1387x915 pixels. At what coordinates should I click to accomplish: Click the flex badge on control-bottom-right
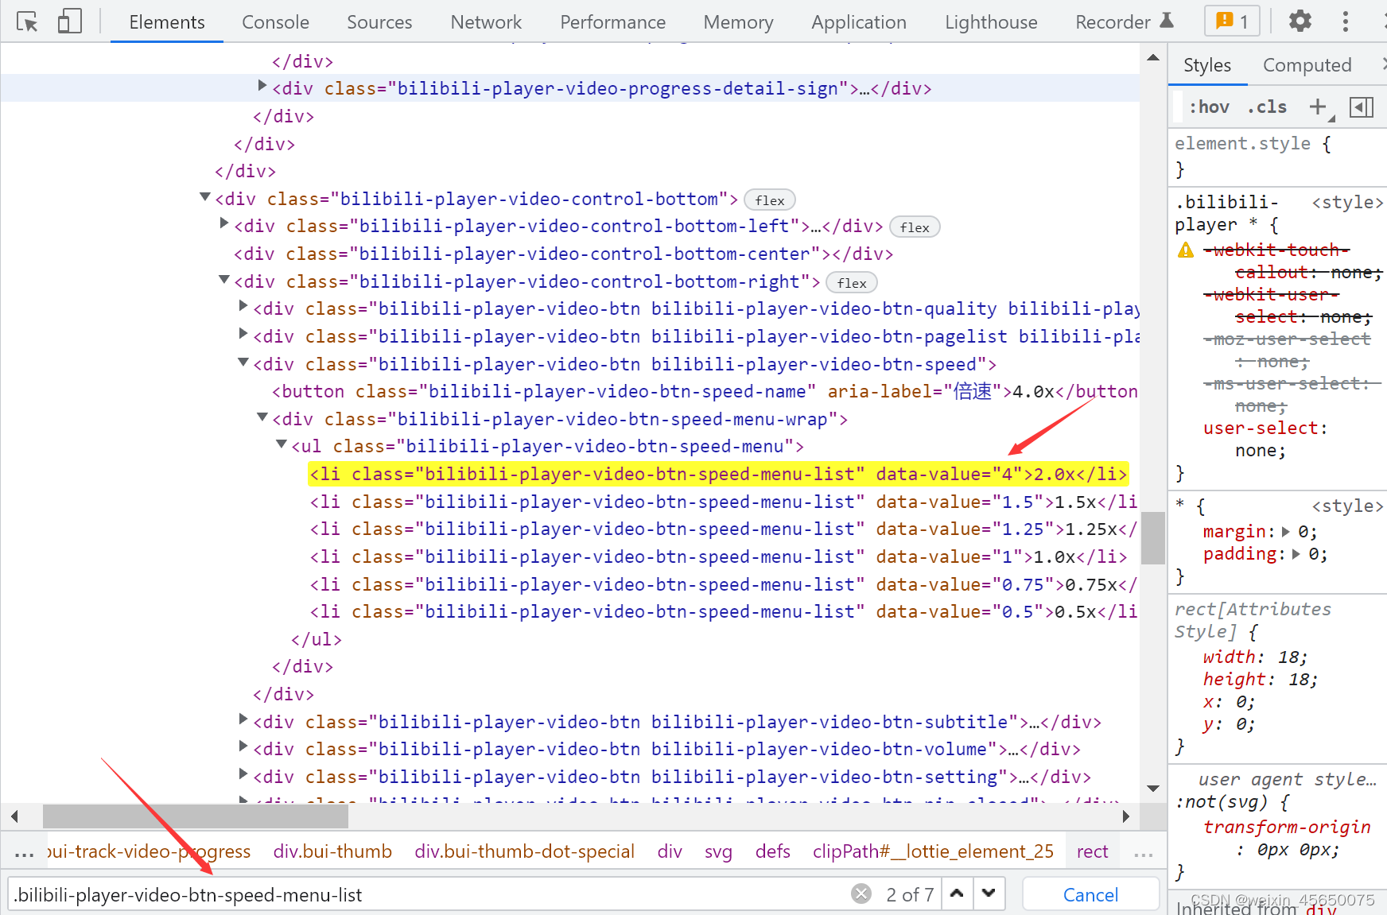852,283
